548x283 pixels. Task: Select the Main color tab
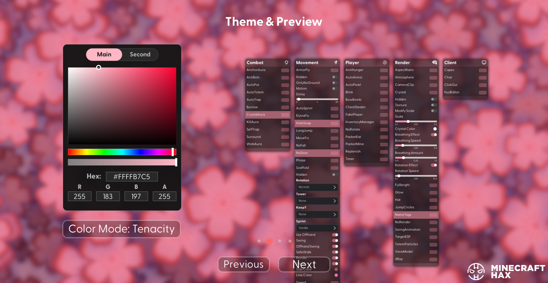(104, 55)
